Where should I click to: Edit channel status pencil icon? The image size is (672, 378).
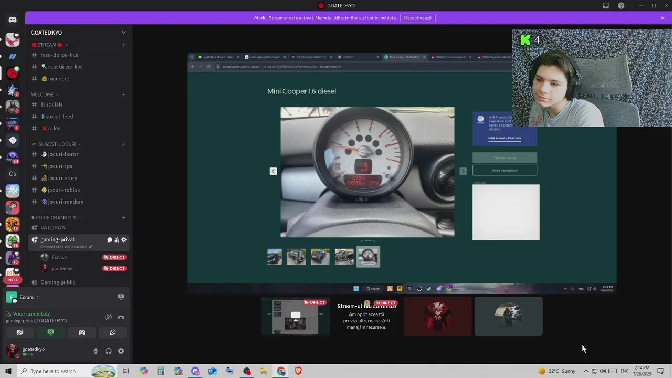coord(90,247)
